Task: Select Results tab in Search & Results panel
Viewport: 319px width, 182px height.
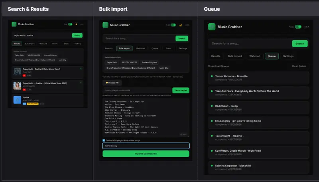Action: pyautogui.click(x=17, y=44)
